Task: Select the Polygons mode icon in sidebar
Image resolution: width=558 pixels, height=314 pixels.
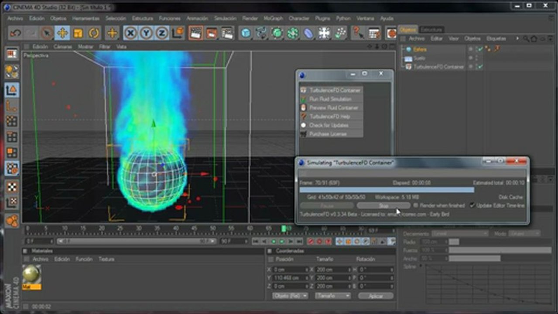Action: tap(12, 153)
